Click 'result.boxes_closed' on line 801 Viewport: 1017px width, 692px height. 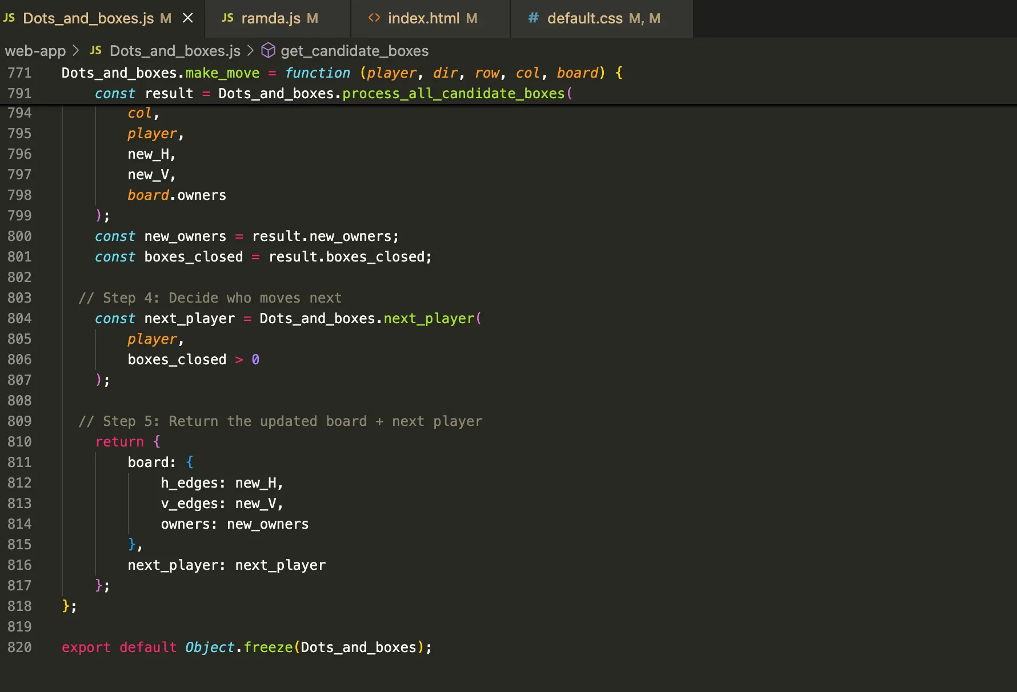pyautogui.click(x=346, y=257)
